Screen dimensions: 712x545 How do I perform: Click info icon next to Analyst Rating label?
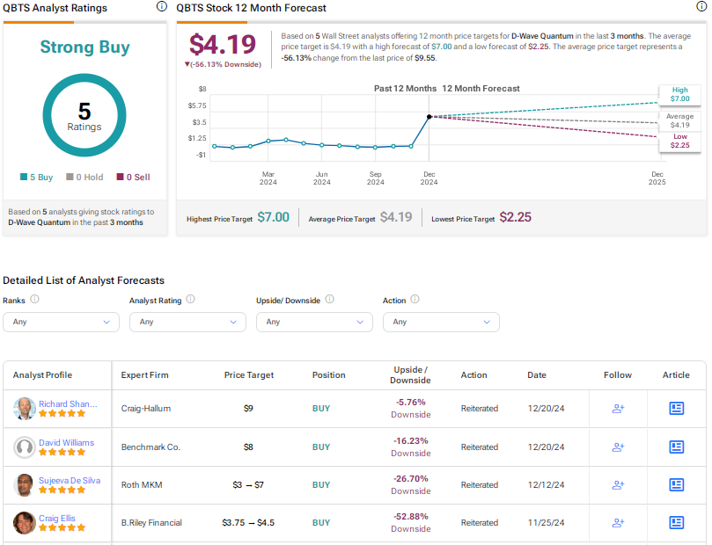[191, 299]
